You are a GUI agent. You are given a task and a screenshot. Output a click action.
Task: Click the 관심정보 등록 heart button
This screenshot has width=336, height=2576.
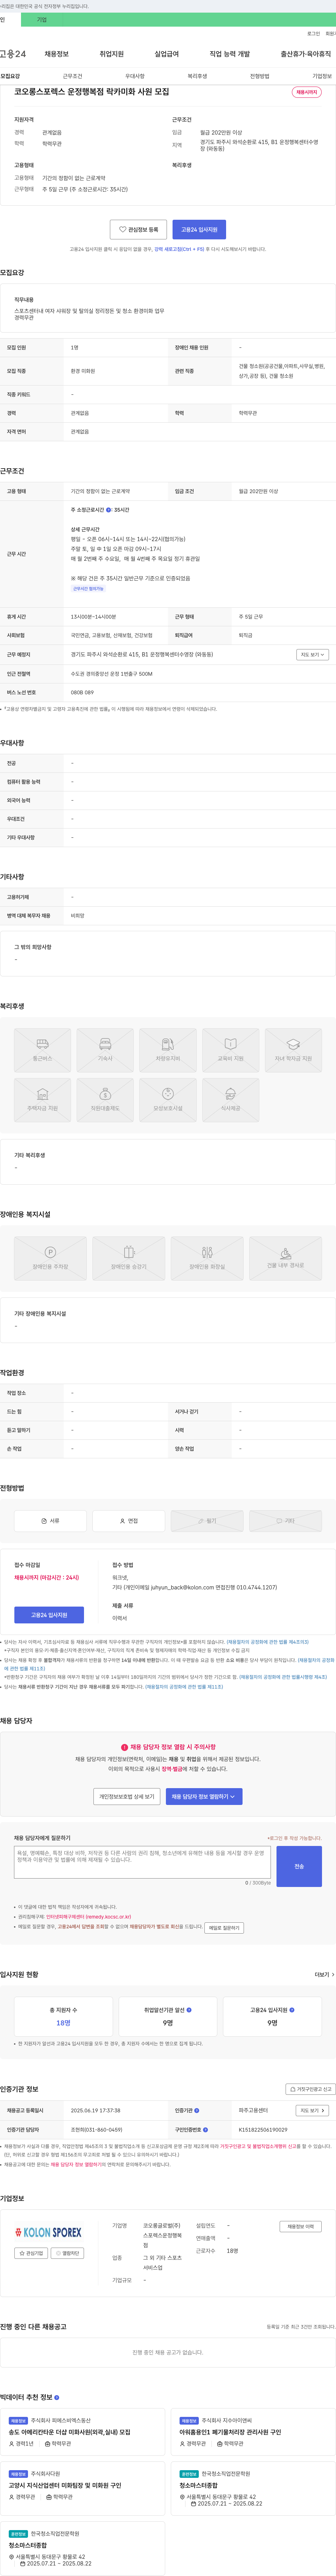[x=138, y=229]
